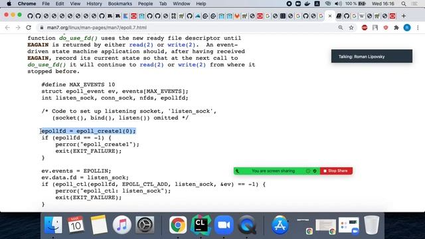This screenshot has height=239, width=425.
Task: Switch to the black book-icon tab right of the active tab
Action: 339,16
